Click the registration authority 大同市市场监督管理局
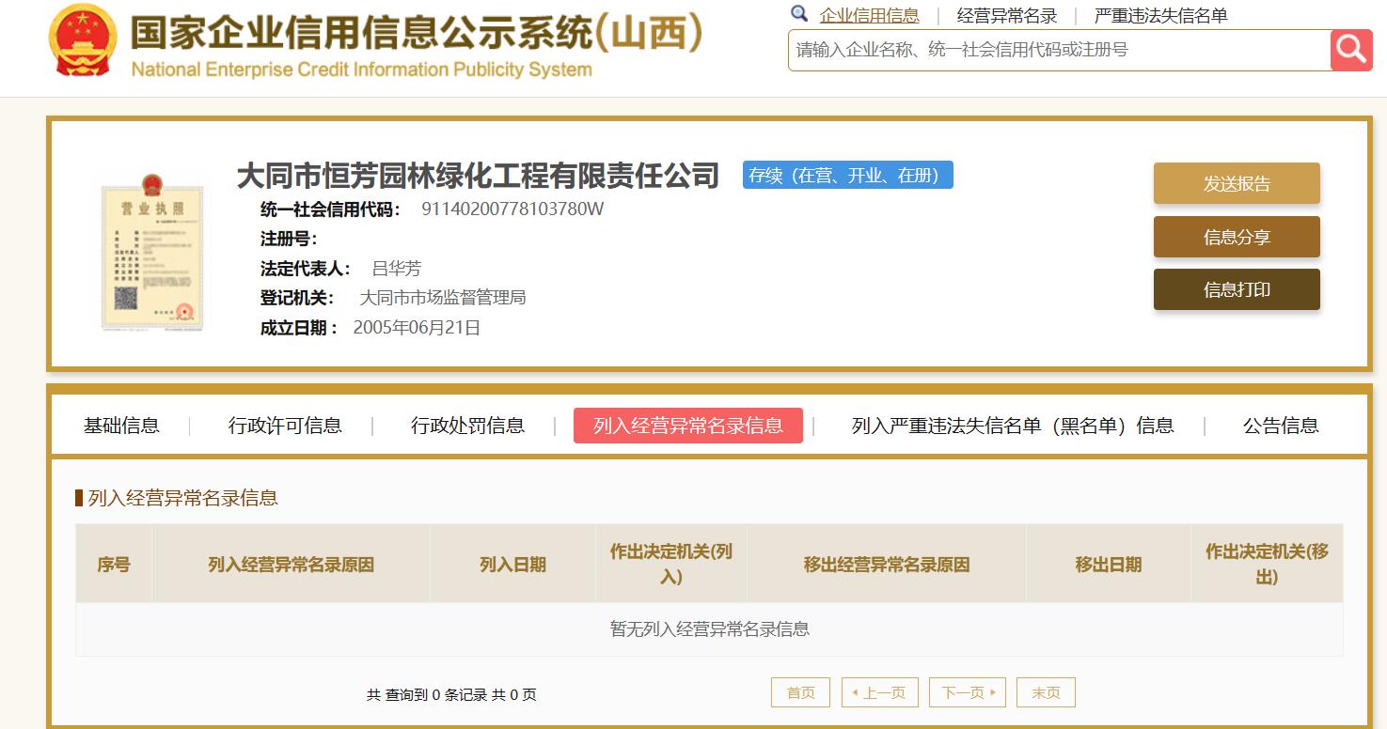The height and width of the screenshot is (729, 1387). (x=443, y=298)
